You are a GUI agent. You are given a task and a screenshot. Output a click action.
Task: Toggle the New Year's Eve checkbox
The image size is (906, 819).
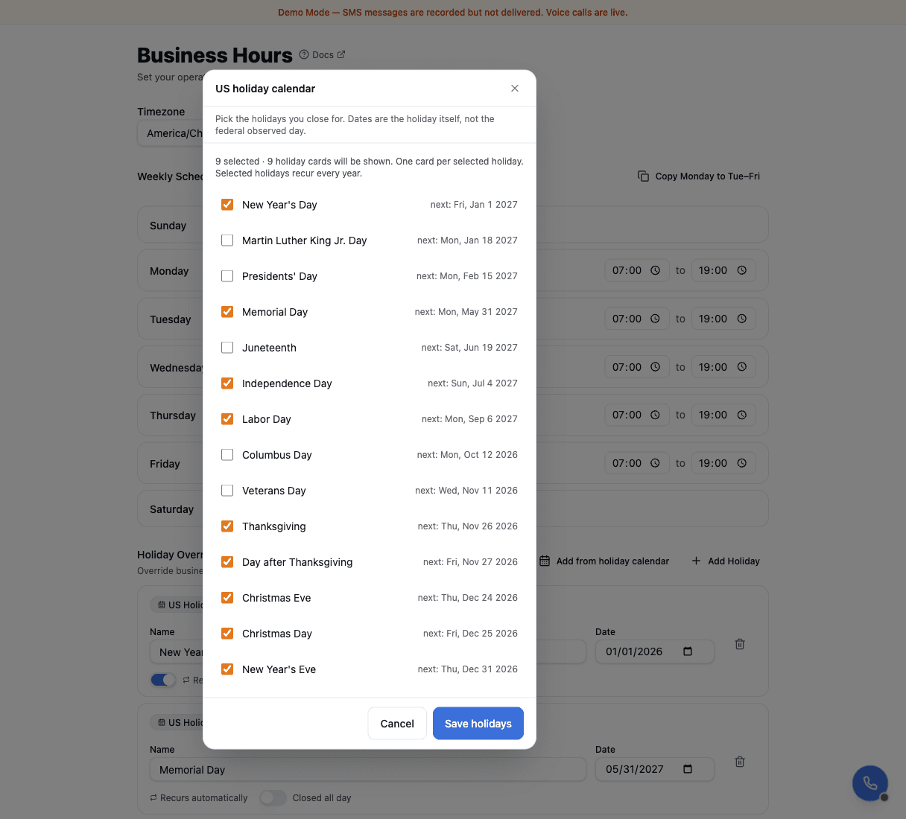click(x=227, y=669)
